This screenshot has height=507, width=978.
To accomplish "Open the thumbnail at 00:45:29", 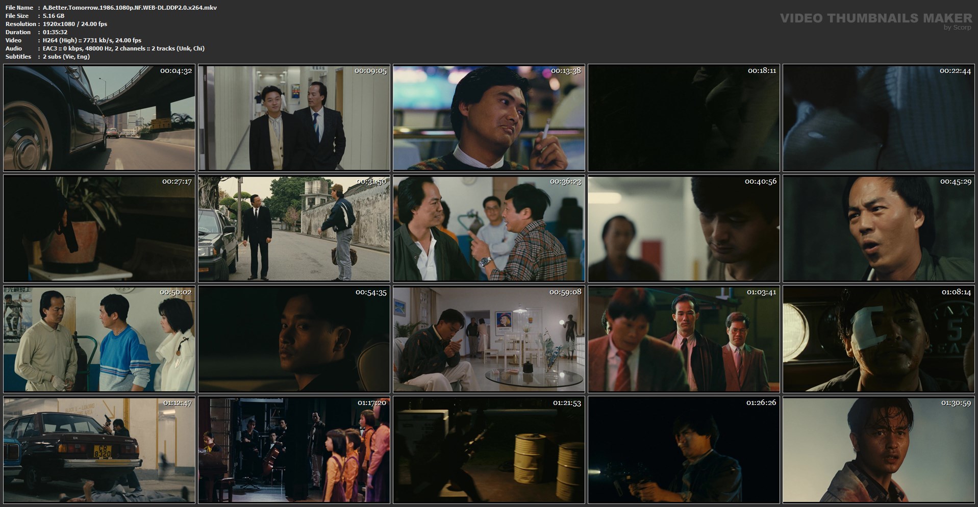I will tap(879, 229).
